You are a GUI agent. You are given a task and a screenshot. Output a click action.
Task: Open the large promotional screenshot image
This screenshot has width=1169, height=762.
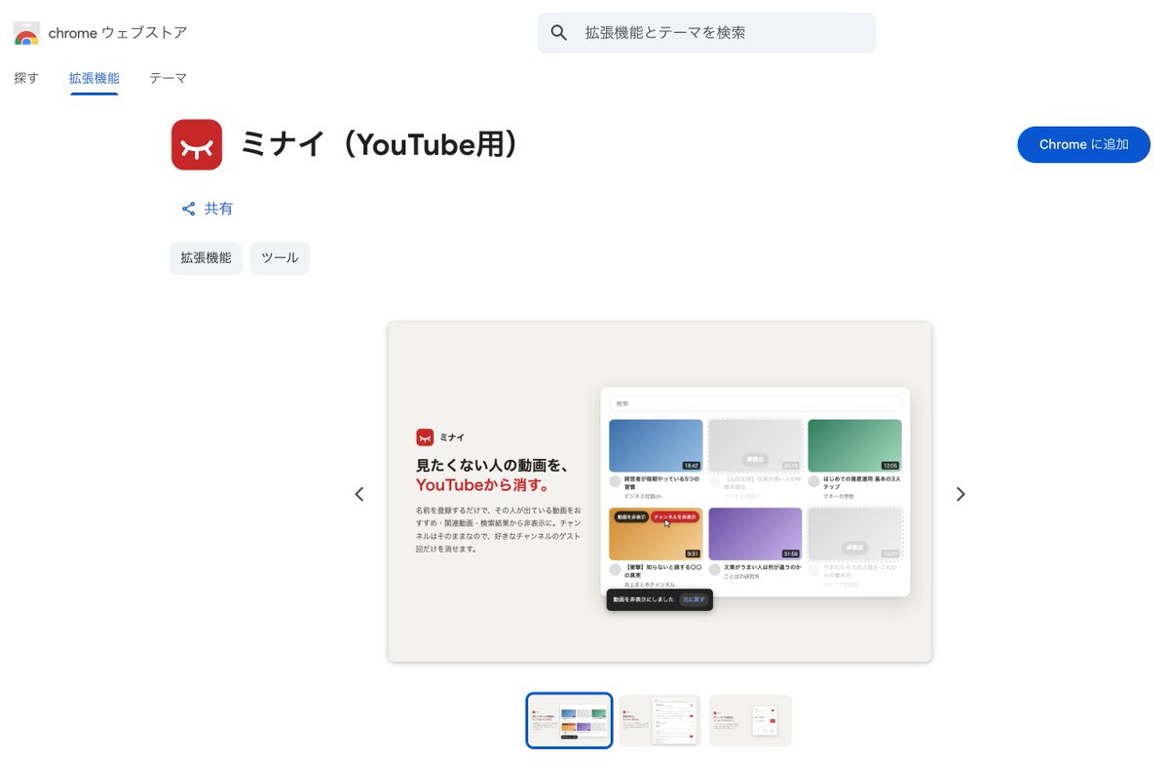click(x=660, y=492)
